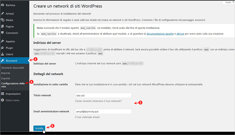Click the 'Benvenuto nel processo di installazione' text
The width and height of the screenshot is (235, 135).
pyautogui.click(x=62, y=14)
